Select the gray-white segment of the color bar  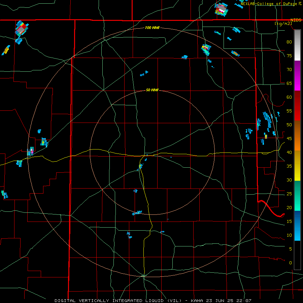point(297,45)
